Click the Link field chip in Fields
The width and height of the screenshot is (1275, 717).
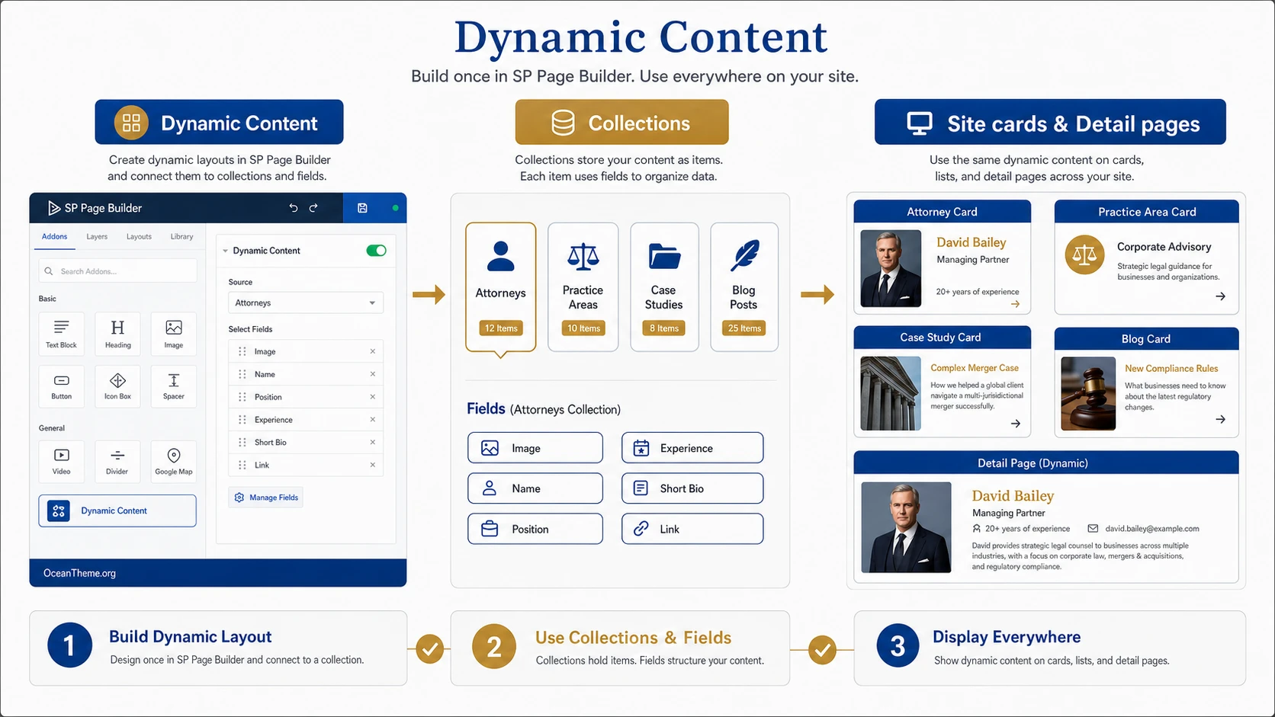pyautogui.click(x=692, y=529)
